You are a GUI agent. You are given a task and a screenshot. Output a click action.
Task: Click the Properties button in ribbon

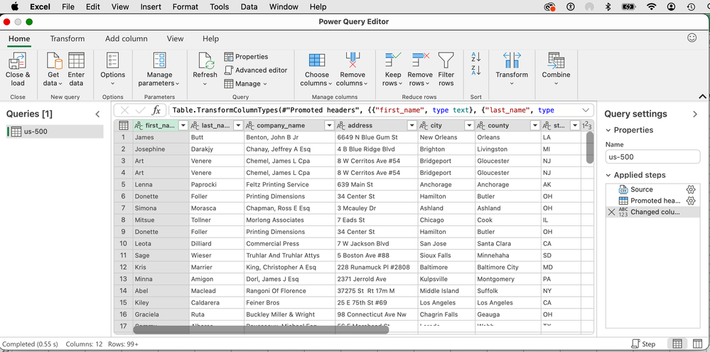coord(246,57)
